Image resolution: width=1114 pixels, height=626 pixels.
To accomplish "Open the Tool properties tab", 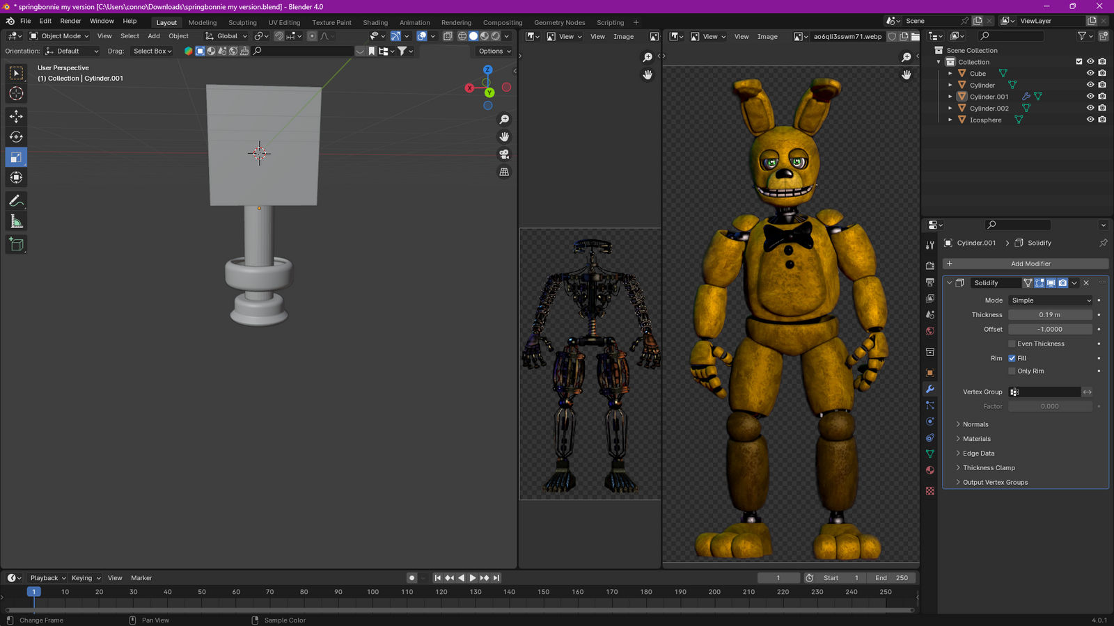I will coord(930,246).
